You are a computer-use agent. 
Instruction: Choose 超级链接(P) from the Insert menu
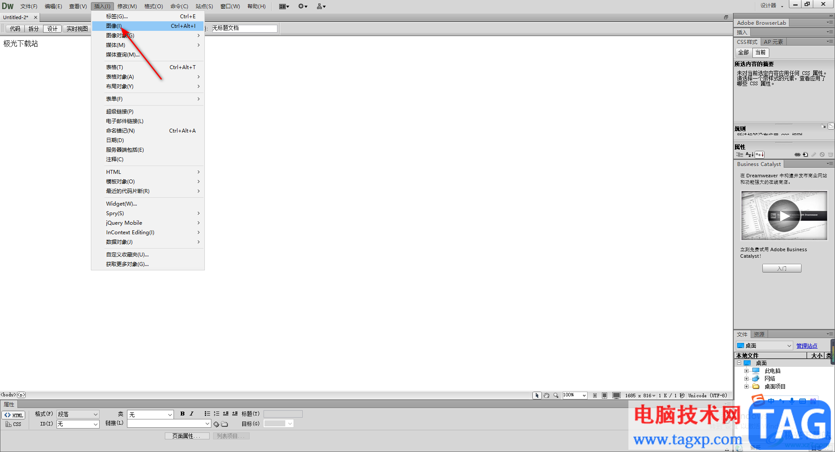pos(148,112)
